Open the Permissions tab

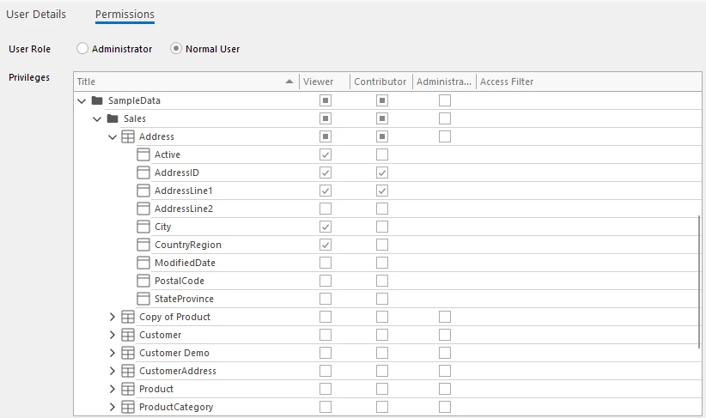125,15
